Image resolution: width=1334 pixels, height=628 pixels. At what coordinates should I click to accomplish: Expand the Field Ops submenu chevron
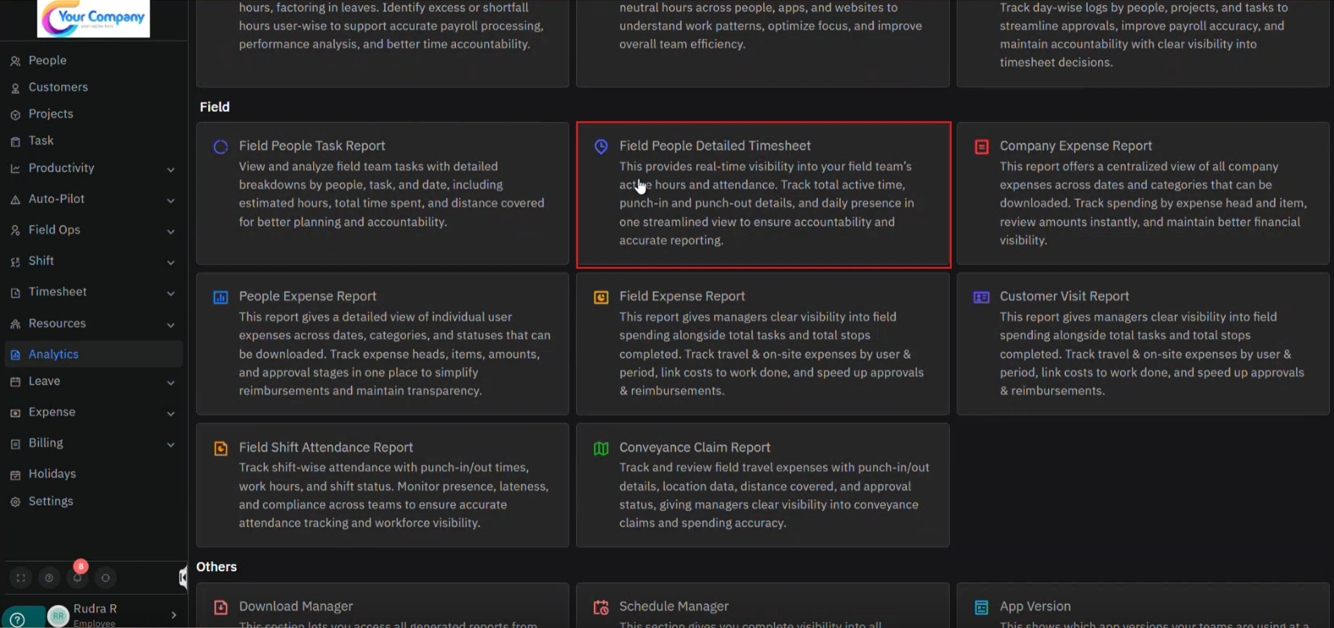pyautogui.click(x=171, y=231)
